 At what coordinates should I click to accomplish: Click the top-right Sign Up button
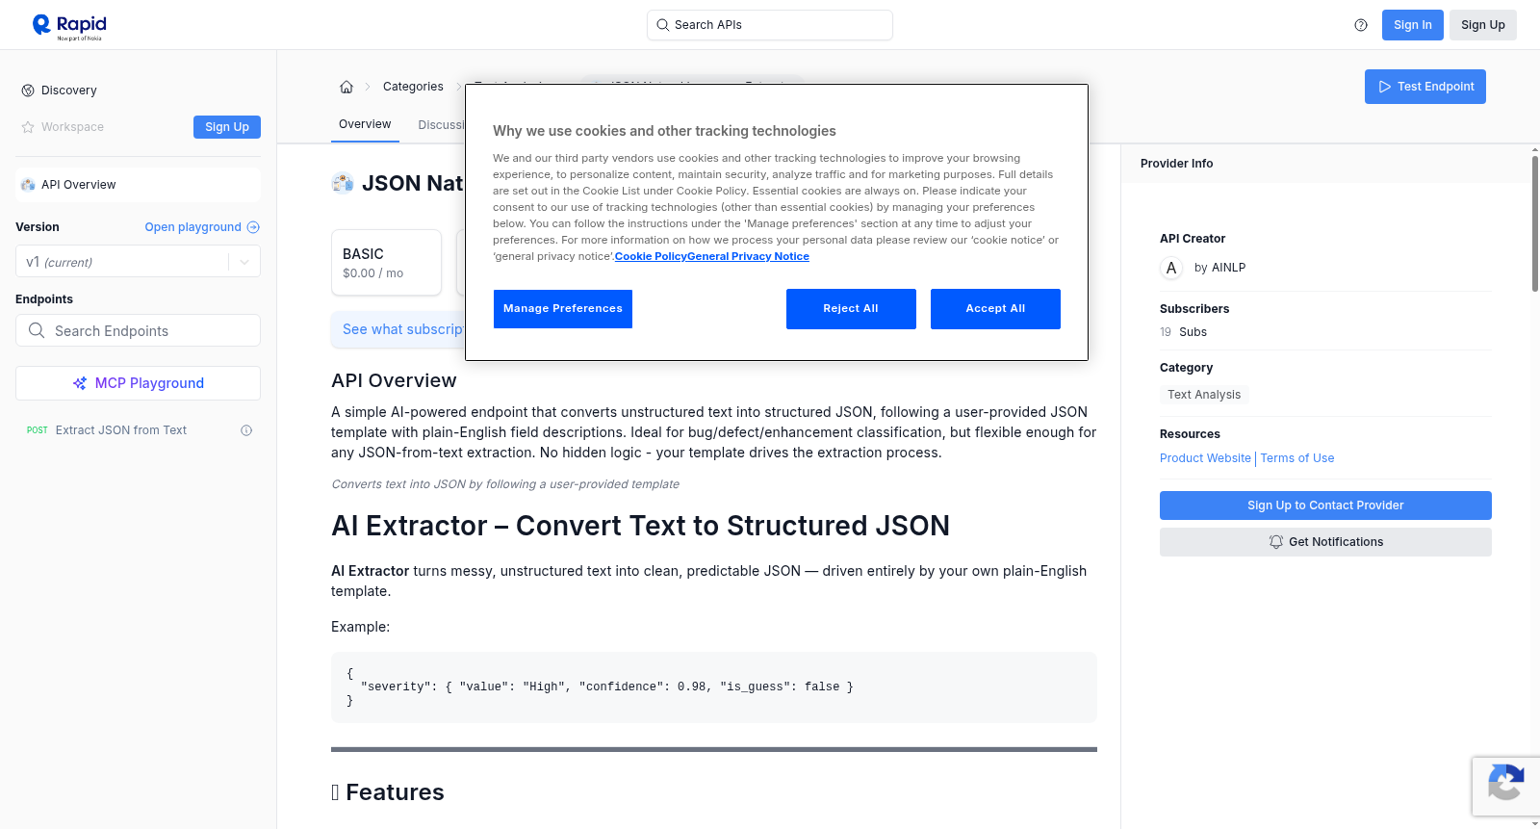coord(1482,25)
